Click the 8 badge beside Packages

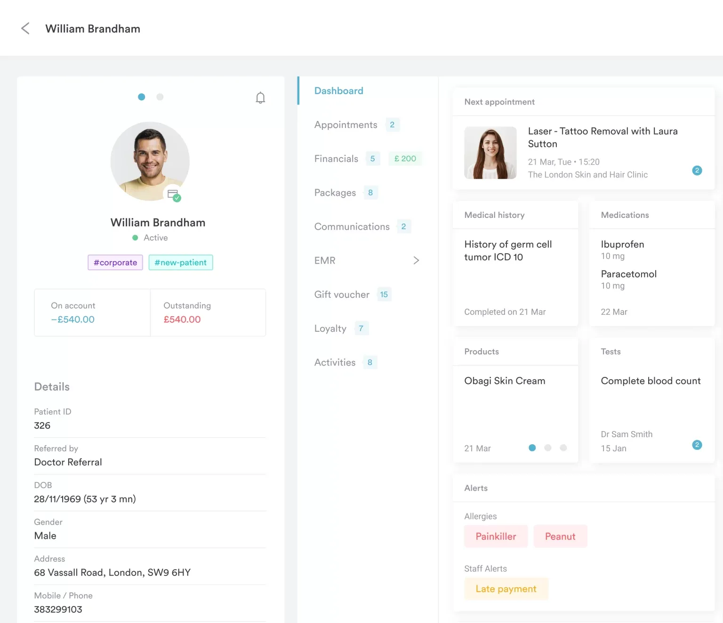click(x=370, y=192)
